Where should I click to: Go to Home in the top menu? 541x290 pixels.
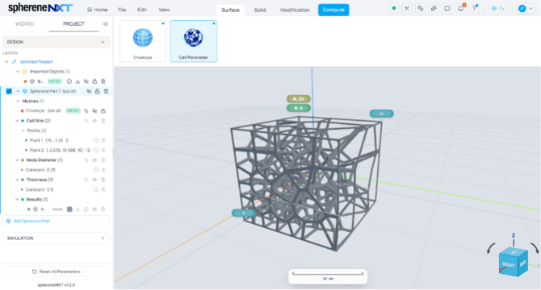coord(97,10)
